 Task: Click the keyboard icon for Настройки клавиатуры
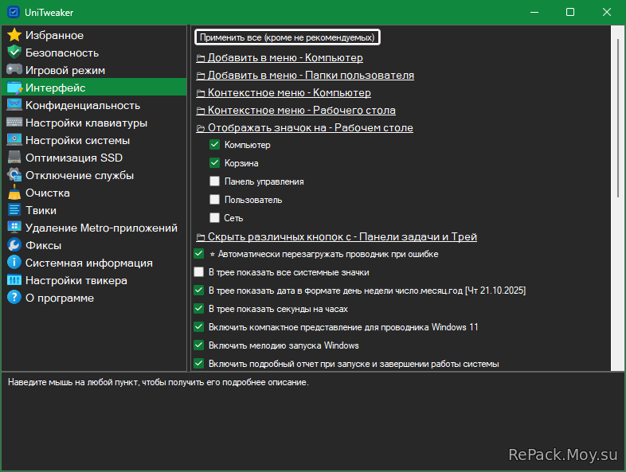(x=14, y=123)
